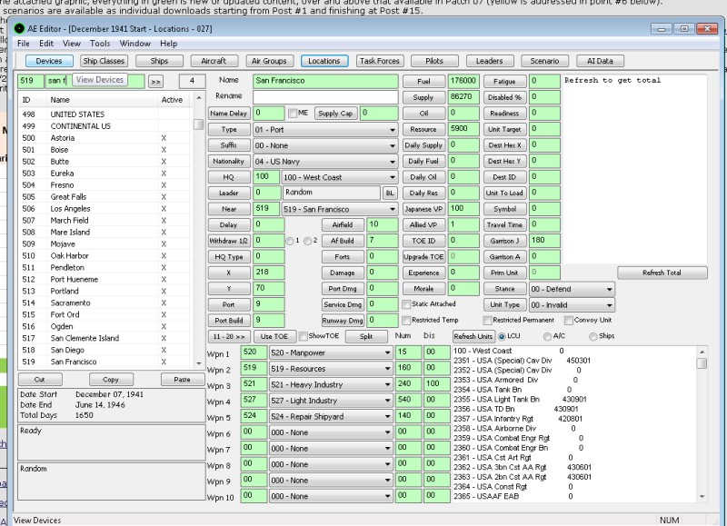Click the Fuel value field 176000
Screen dimensions: 727x526
pyautogui.click(x=463, y=81)
